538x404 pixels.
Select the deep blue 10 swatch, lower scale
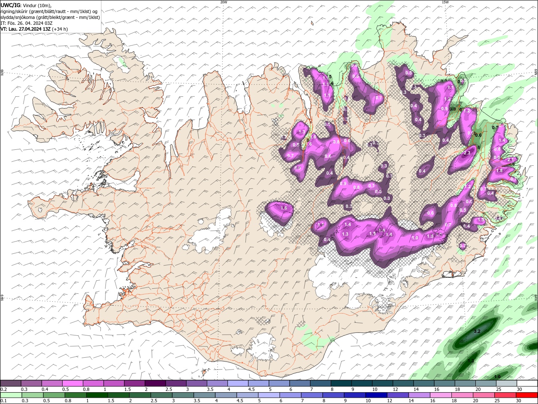point(376,395)
